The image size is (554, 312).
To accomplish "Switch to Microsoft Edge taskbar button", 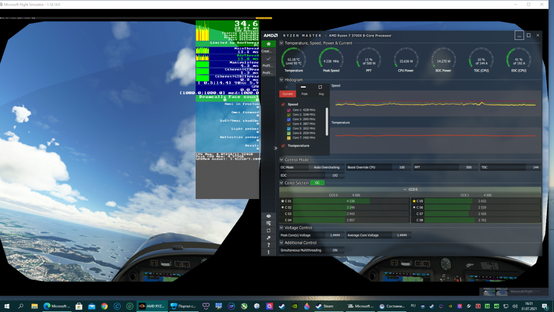I will point(57,306).
